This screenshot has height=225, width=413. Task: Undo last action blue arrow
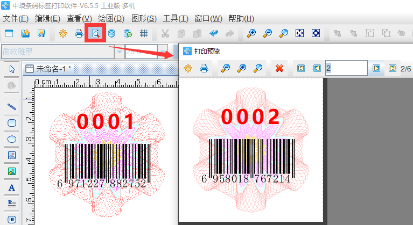(214, 33)
